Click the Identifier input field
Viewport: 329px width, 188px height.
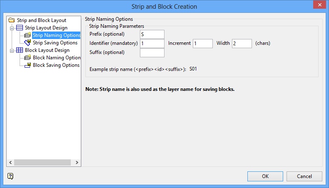tap(152, 43)
